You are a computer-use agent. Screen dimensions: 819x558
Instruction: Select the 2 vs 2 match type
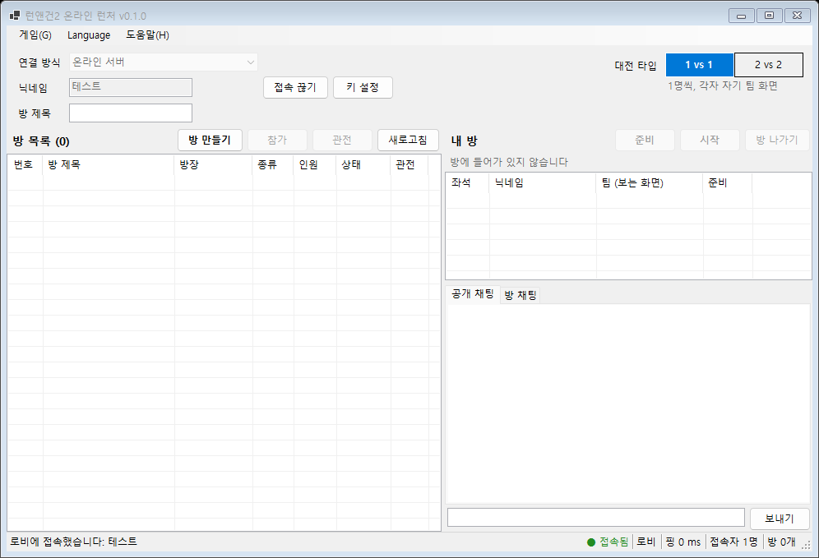pos(768,65)
